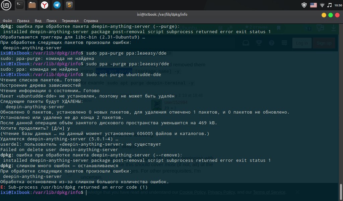Click 'Failed on delete user deepin-anything-server' line

[59, 150]
